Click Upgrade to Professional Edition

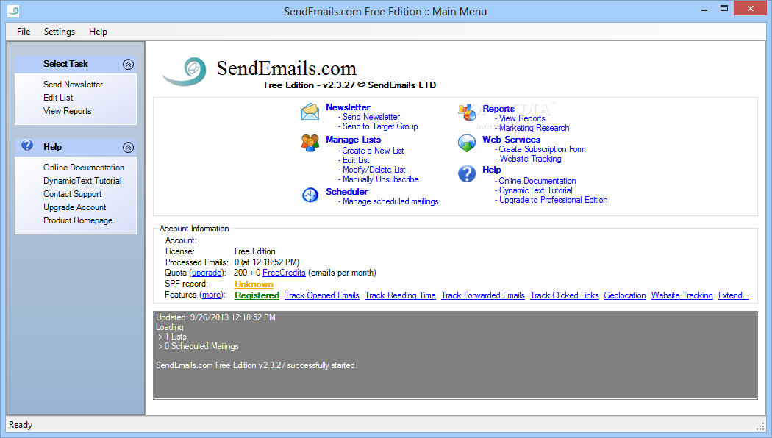click(554, 200)
